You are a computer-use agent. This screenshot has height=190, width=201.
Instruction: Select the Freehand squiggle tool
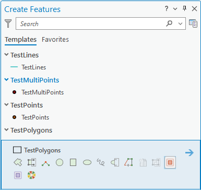click(101, 162)
